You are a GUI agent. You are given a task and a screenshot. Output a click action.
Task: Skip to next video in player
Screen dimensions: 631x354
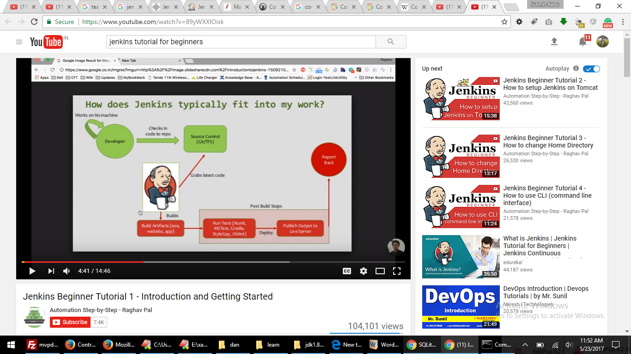pos(51,271)
